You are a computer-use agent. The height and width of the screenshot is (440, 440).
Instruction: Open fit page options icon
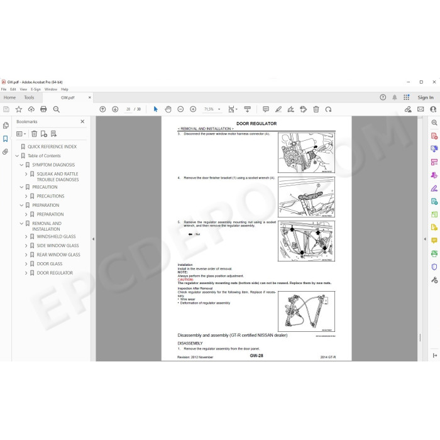(233, 109)
